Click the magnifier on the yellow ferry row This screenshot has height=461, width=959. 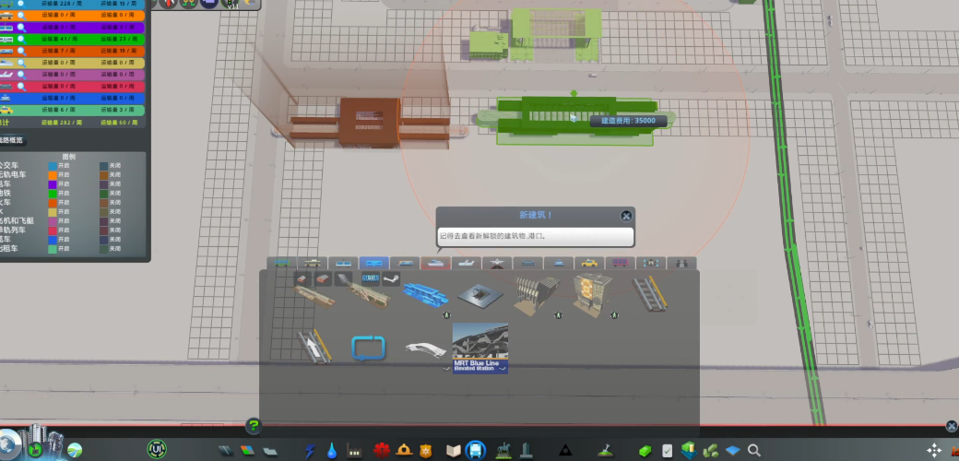coord(21,63)
